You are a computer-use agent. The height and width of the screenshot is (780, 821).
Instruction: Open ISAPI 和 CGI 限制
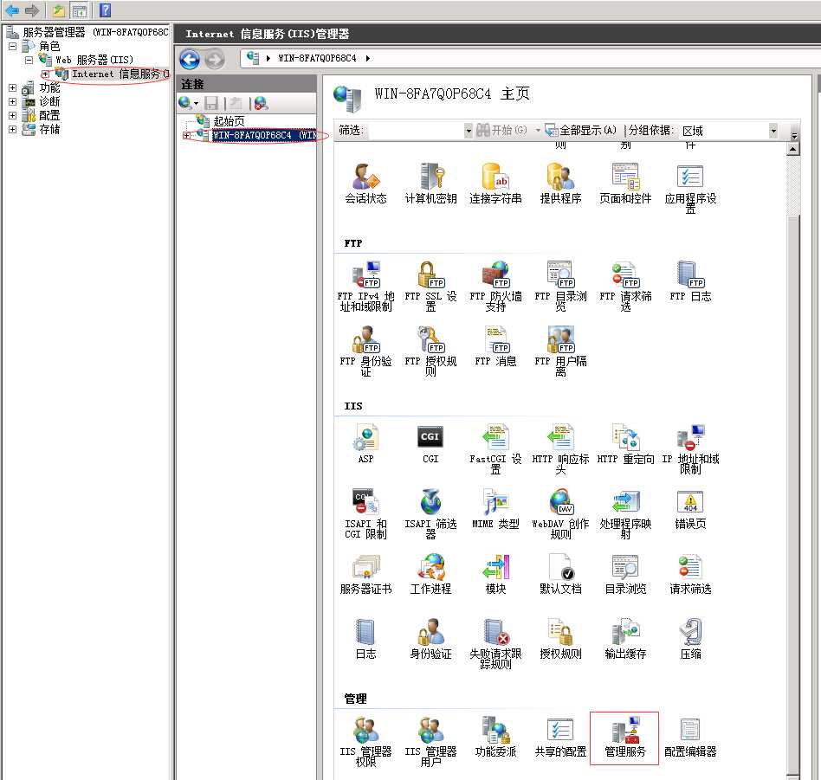(x=365, y=513)
